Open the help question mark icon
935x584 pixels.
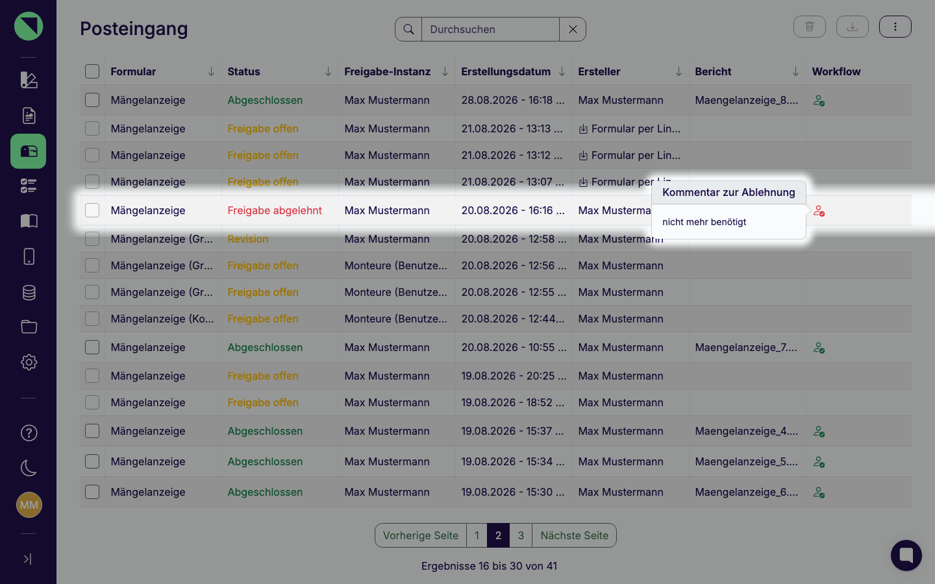coord(29,433)
